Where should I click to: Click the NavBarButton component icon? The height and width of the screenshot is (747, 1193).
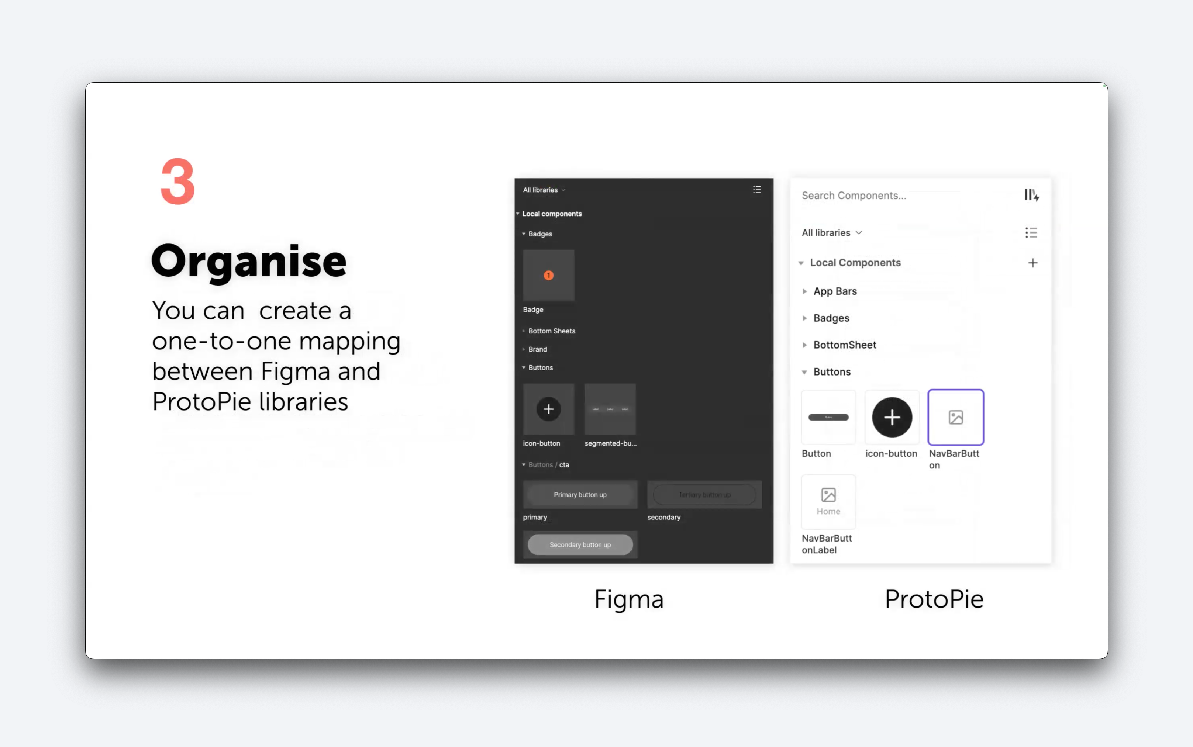955,417
